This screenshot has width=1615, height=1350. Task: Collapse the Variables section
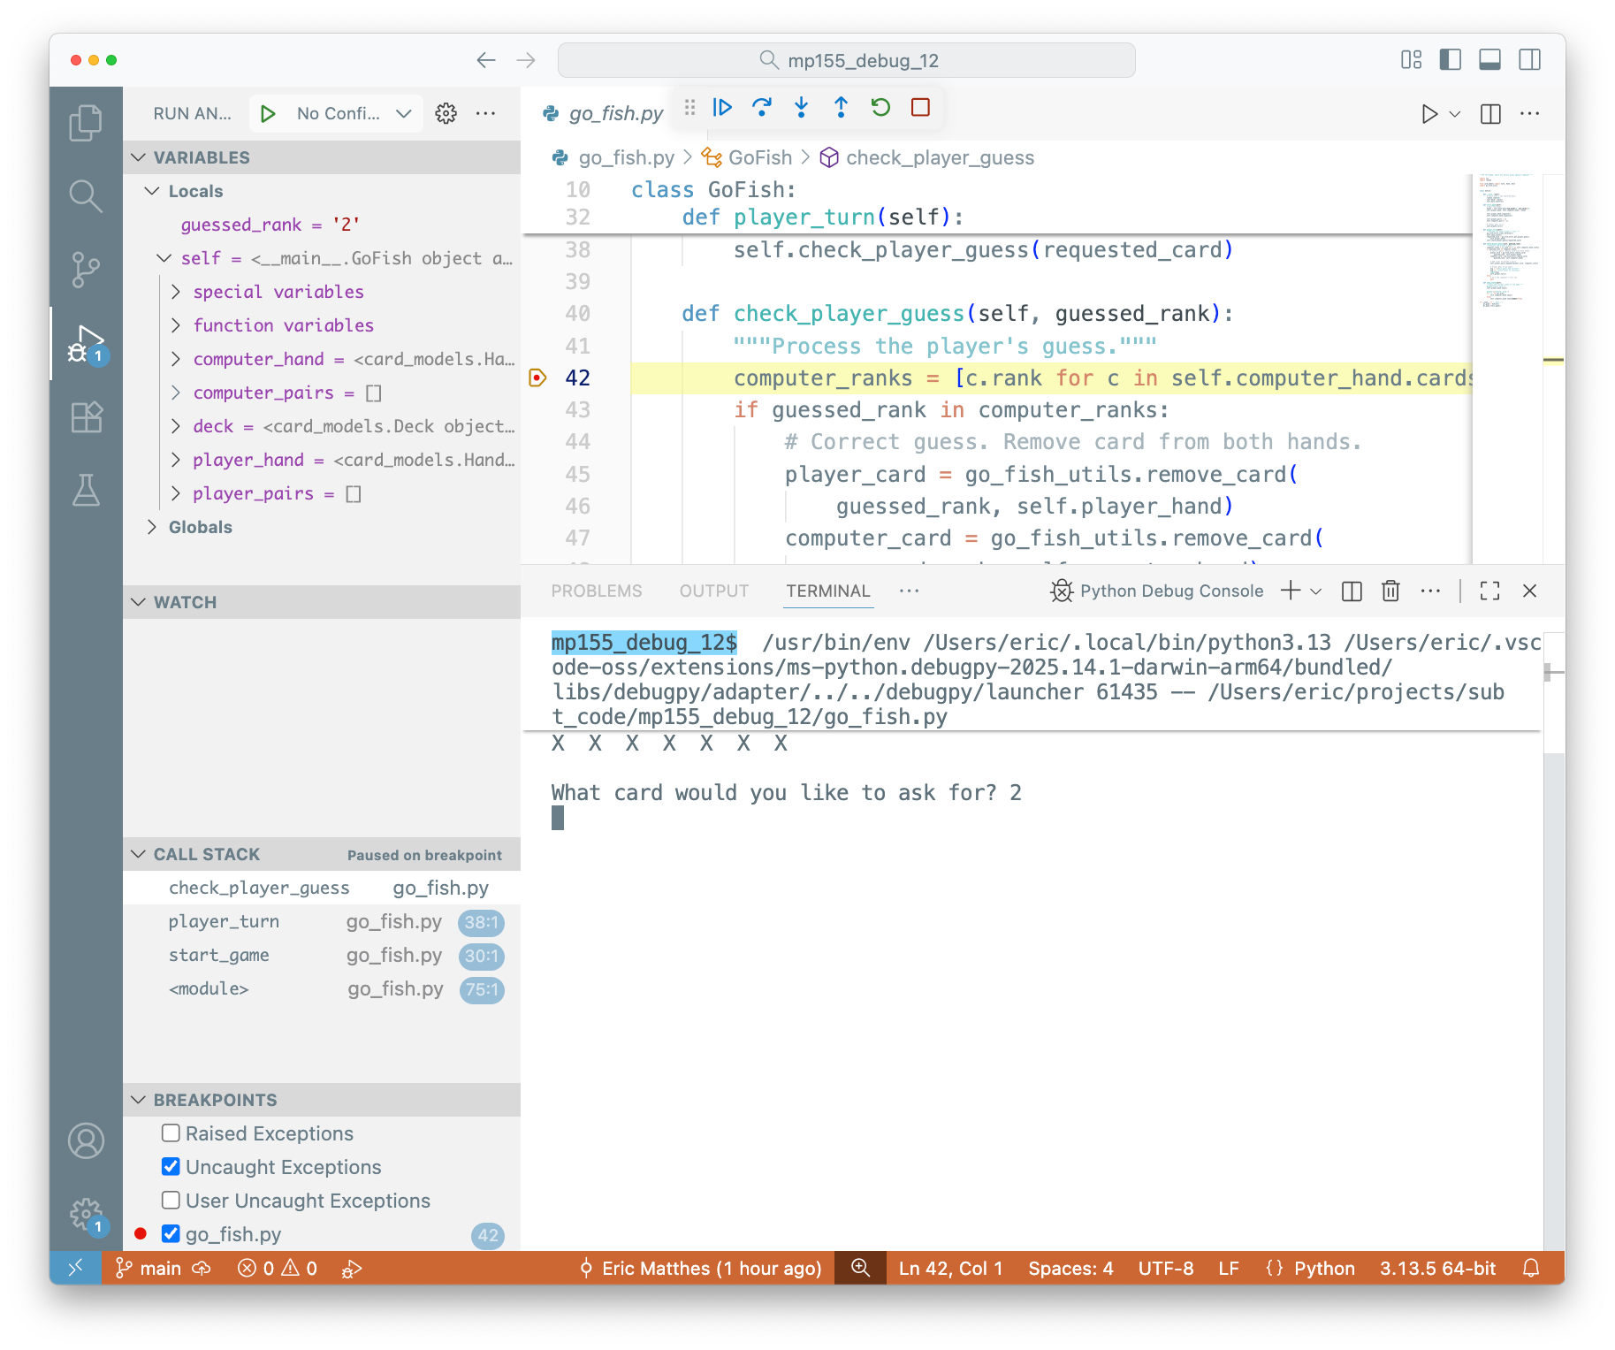(x=139, y=156)
